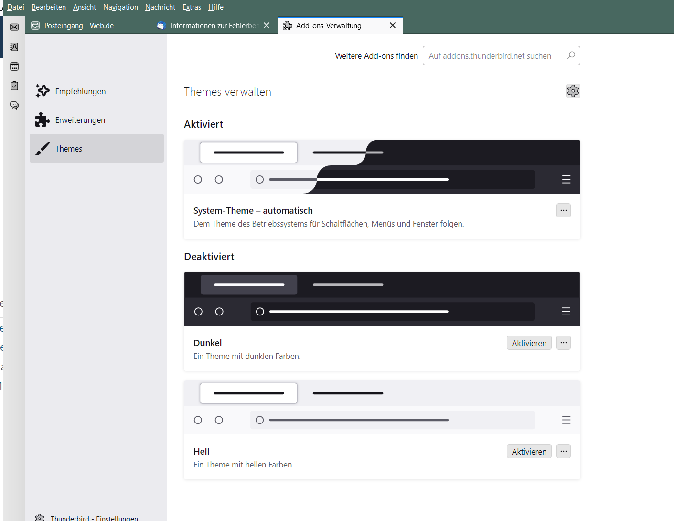The height and width of the screenshot is (521, 674).
Task: Open the gear tools menu for add-ons
Action: [573, 91]
